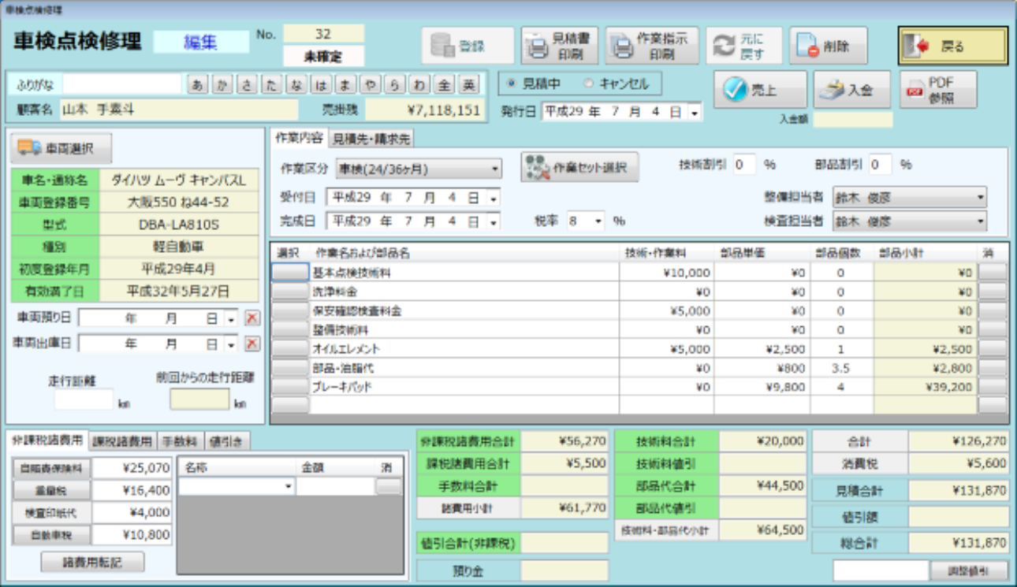Image resolution: width=1017 pixels, height=587 pixels.
Task: Print the estimate with 見積書印刷
Action: click(561, 46)
